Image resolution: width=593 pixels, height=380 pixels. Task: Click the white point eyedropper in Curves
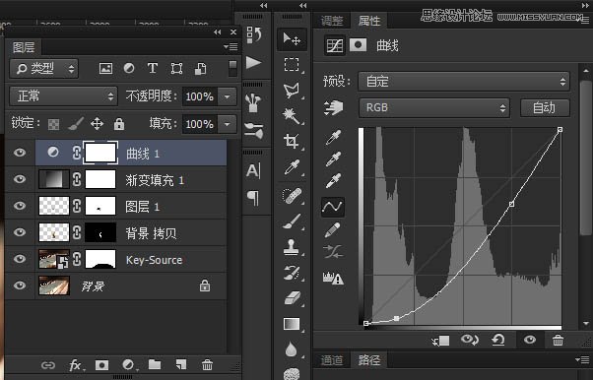click(x=333, y=181)
